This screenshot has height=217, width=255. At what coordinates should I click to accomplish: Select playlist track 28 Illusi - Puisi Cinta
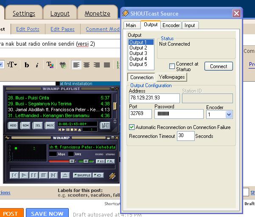(59, 98)
